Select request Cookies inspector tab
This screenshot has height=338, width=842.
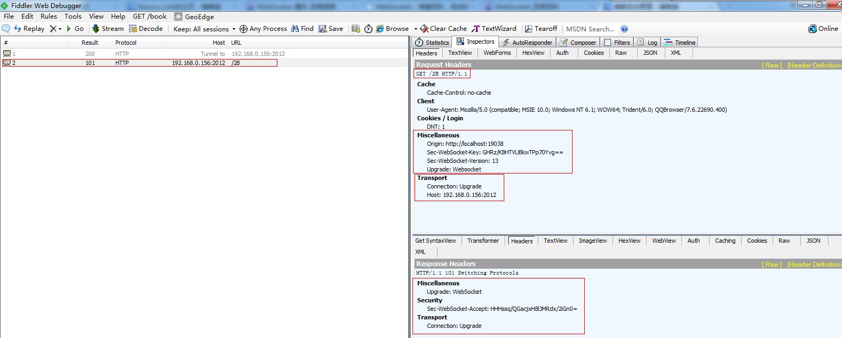[x=594, y=53]
